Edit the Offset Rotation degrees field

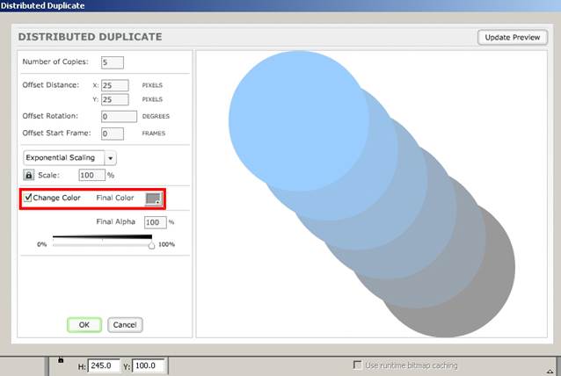point(119,117)
